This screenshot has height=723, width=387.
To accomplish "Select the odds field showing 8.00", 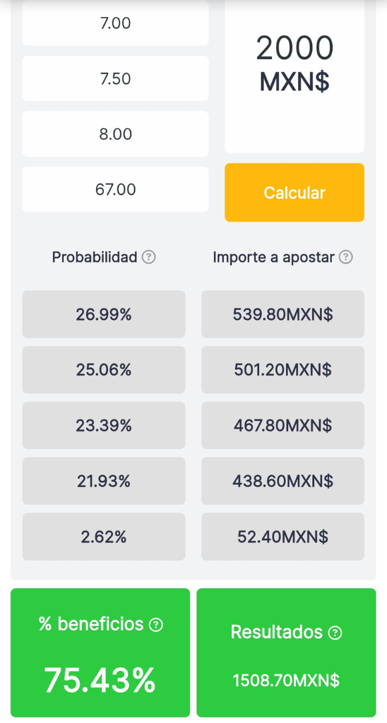I will [x=115, y=133].
